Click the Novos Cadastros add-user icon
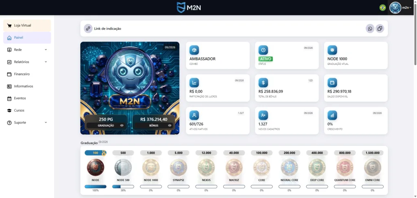 pyautogui.click(x=263, y=115)
